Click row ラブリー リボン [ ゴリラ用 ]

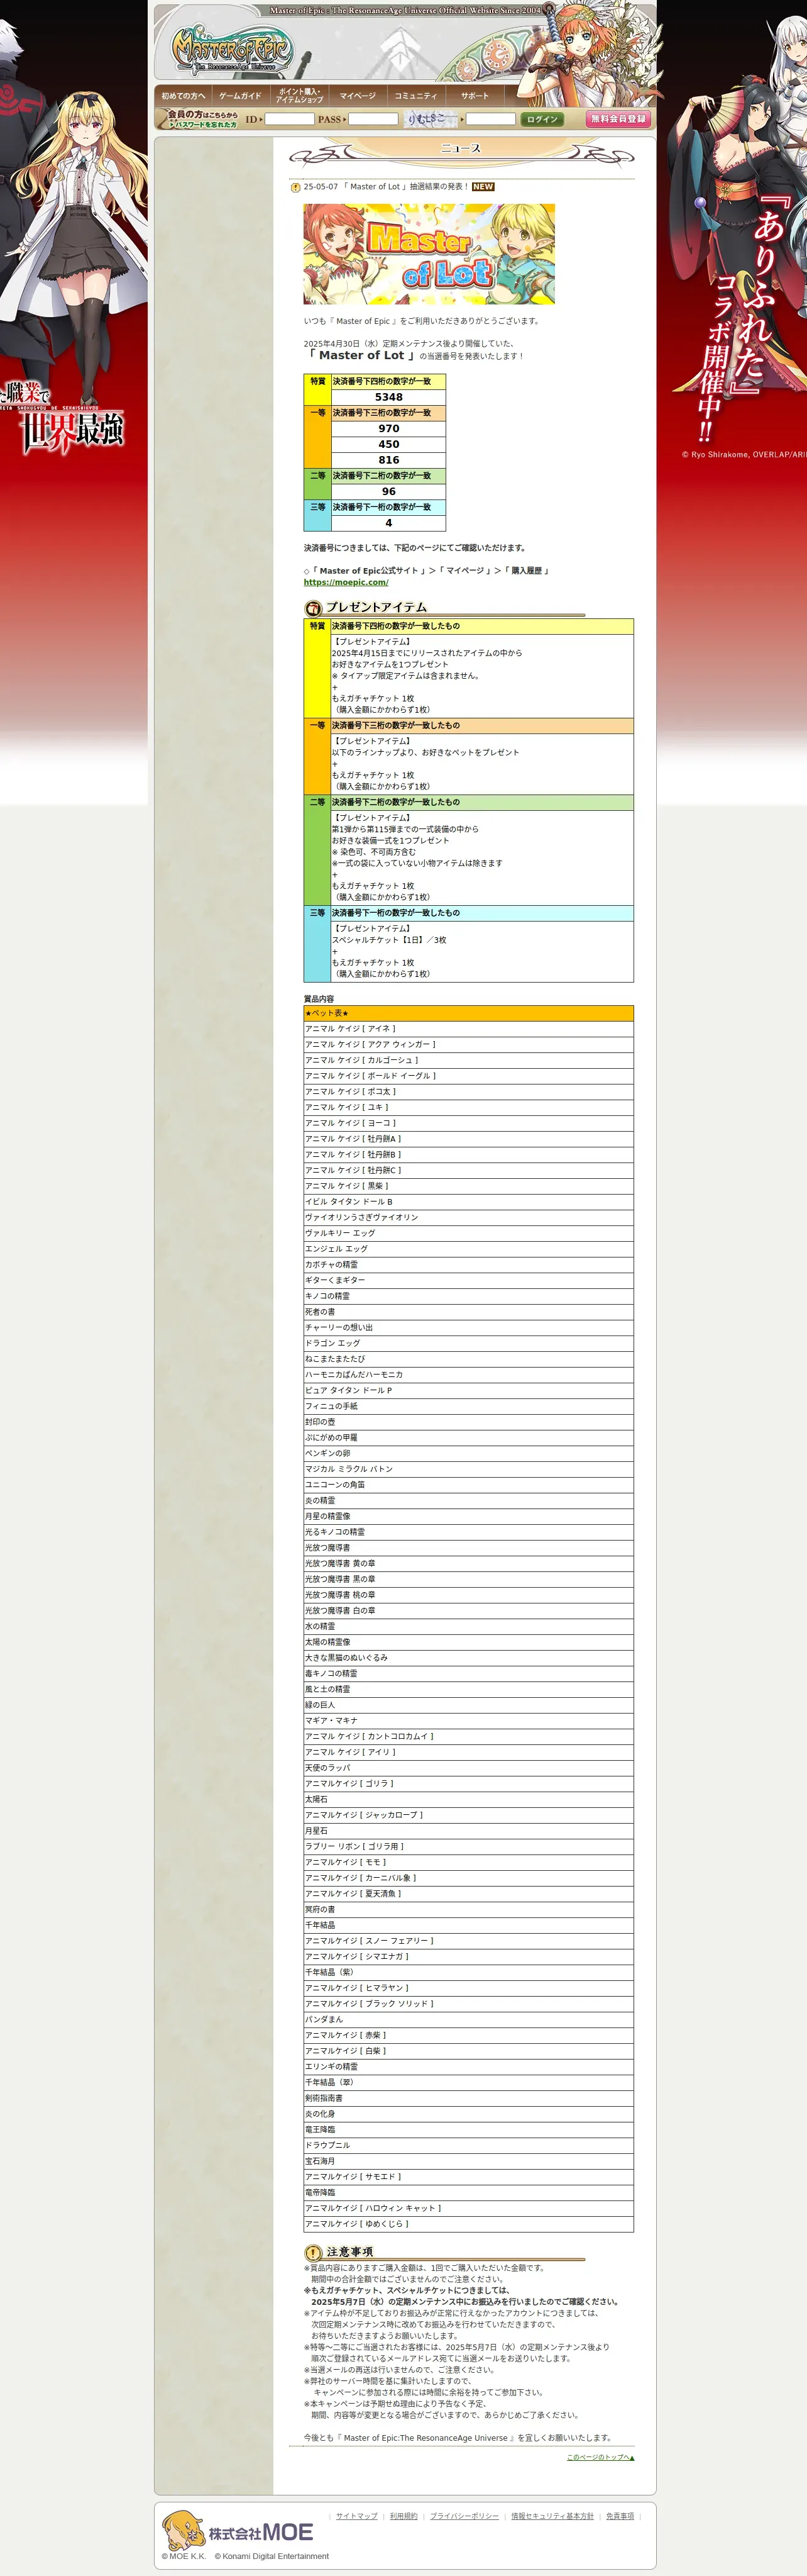coord(468,1846)
